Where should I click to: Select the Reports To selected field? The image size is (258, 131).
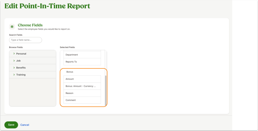[82, 62]
